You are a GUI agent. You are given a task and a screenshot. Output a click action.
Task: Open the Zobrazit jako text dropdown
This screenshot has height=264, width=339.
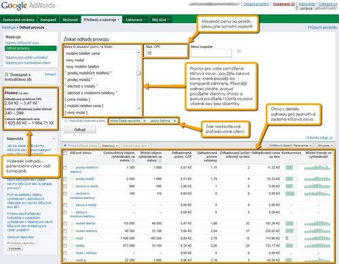point(136,146)
